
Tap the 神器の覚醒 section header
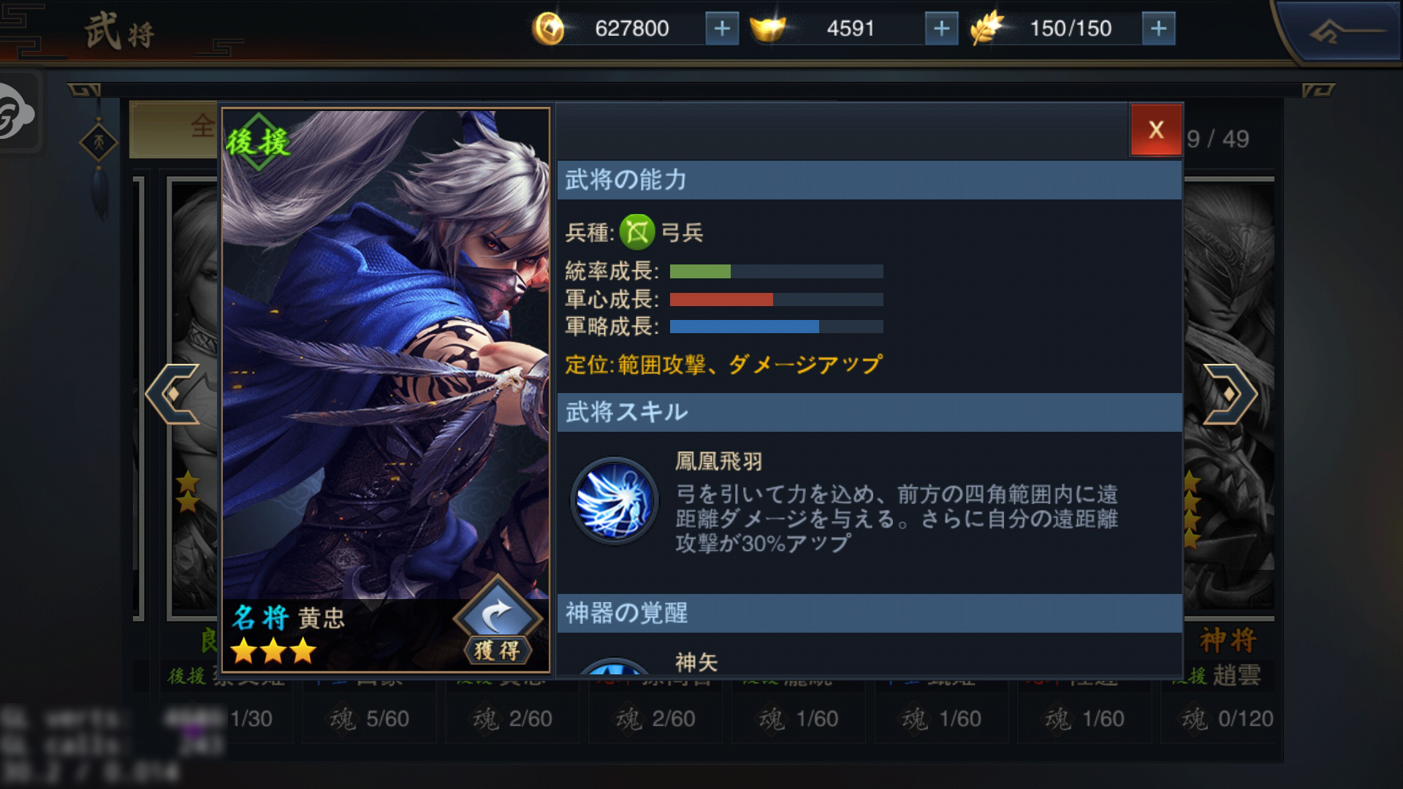(870, 613)
